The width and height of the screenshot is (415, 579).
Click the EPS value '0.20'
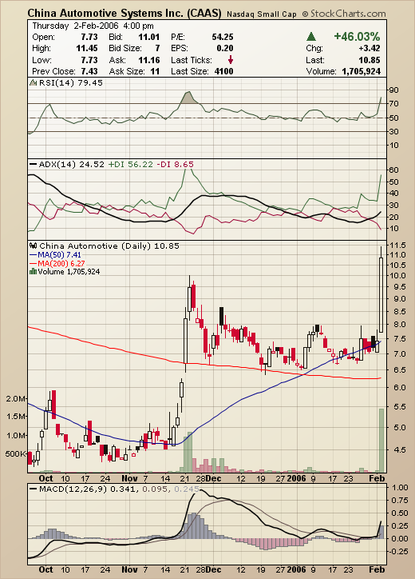(225, 48)
